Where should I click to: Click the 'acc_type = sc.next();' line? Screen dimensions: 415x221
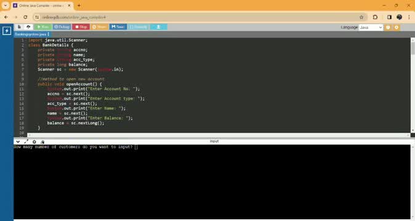point(72,104)
